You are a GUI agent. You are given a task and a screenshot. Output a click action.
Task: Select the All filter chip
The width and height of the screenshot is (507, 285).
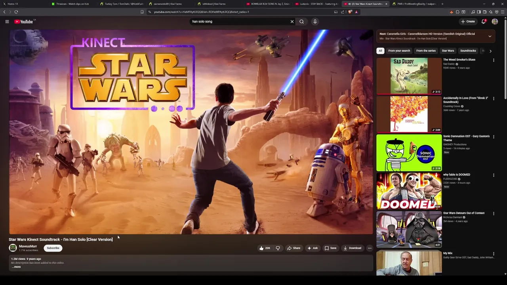380,51
